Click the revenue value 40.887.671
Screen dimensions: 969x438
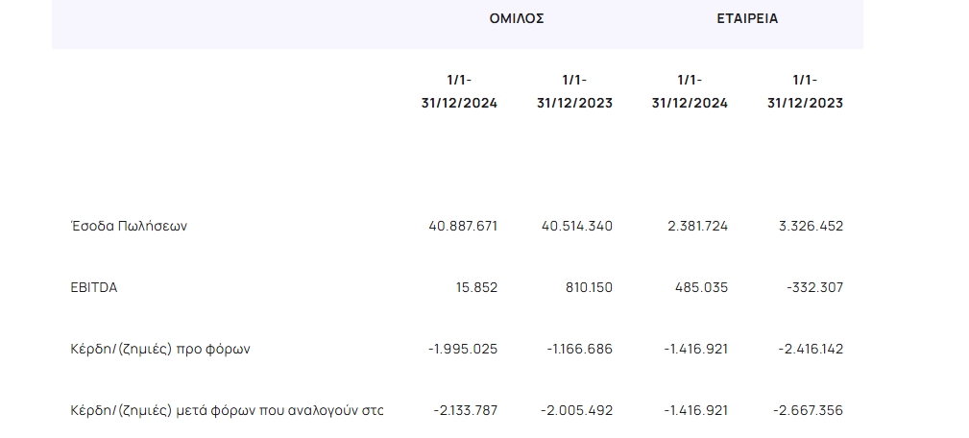(463, 226)
